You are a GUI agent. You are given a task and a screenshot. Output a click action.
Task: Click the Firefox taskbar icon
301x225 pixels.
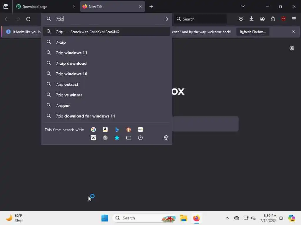[196, 218]
